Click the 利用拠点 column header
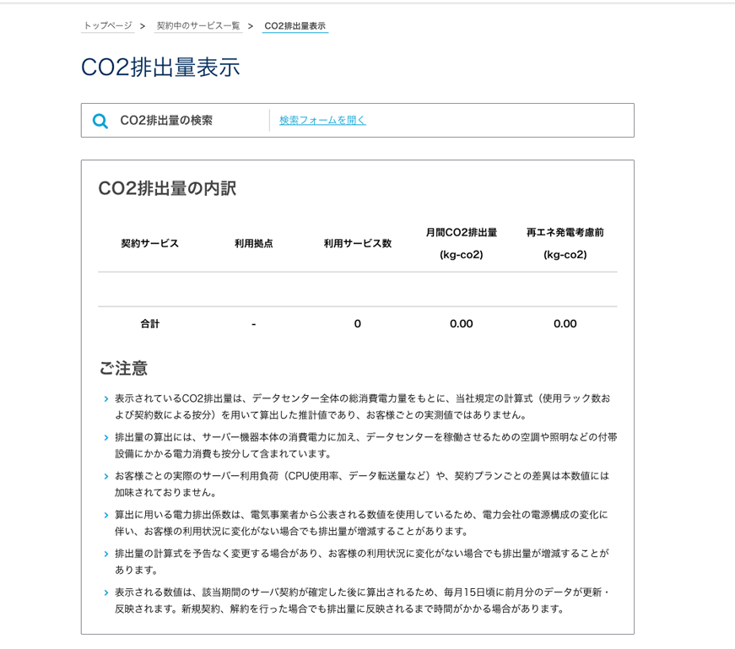The height and width of the screenshot is (649, 735). coord(254,243)
